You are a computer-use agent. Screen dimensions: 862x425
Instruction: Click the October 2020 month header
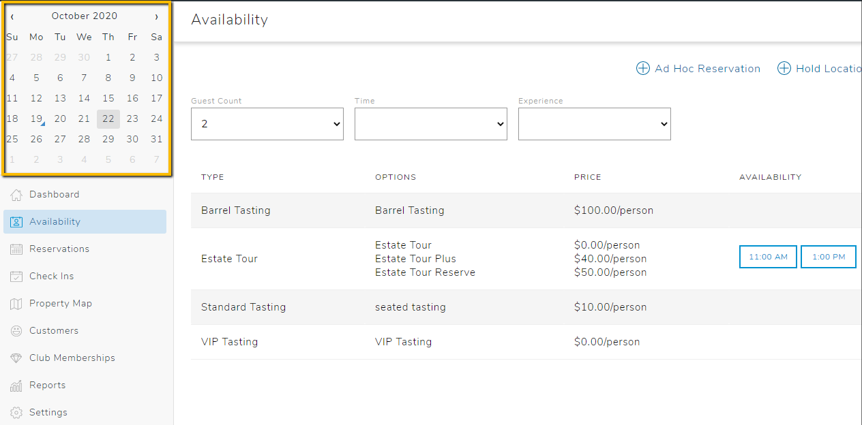[85, 15]
